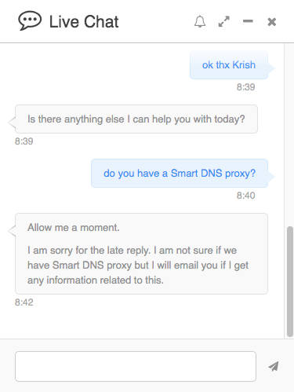Click the 'ok thx Krish' message bubble

click(x=229, y=65)
